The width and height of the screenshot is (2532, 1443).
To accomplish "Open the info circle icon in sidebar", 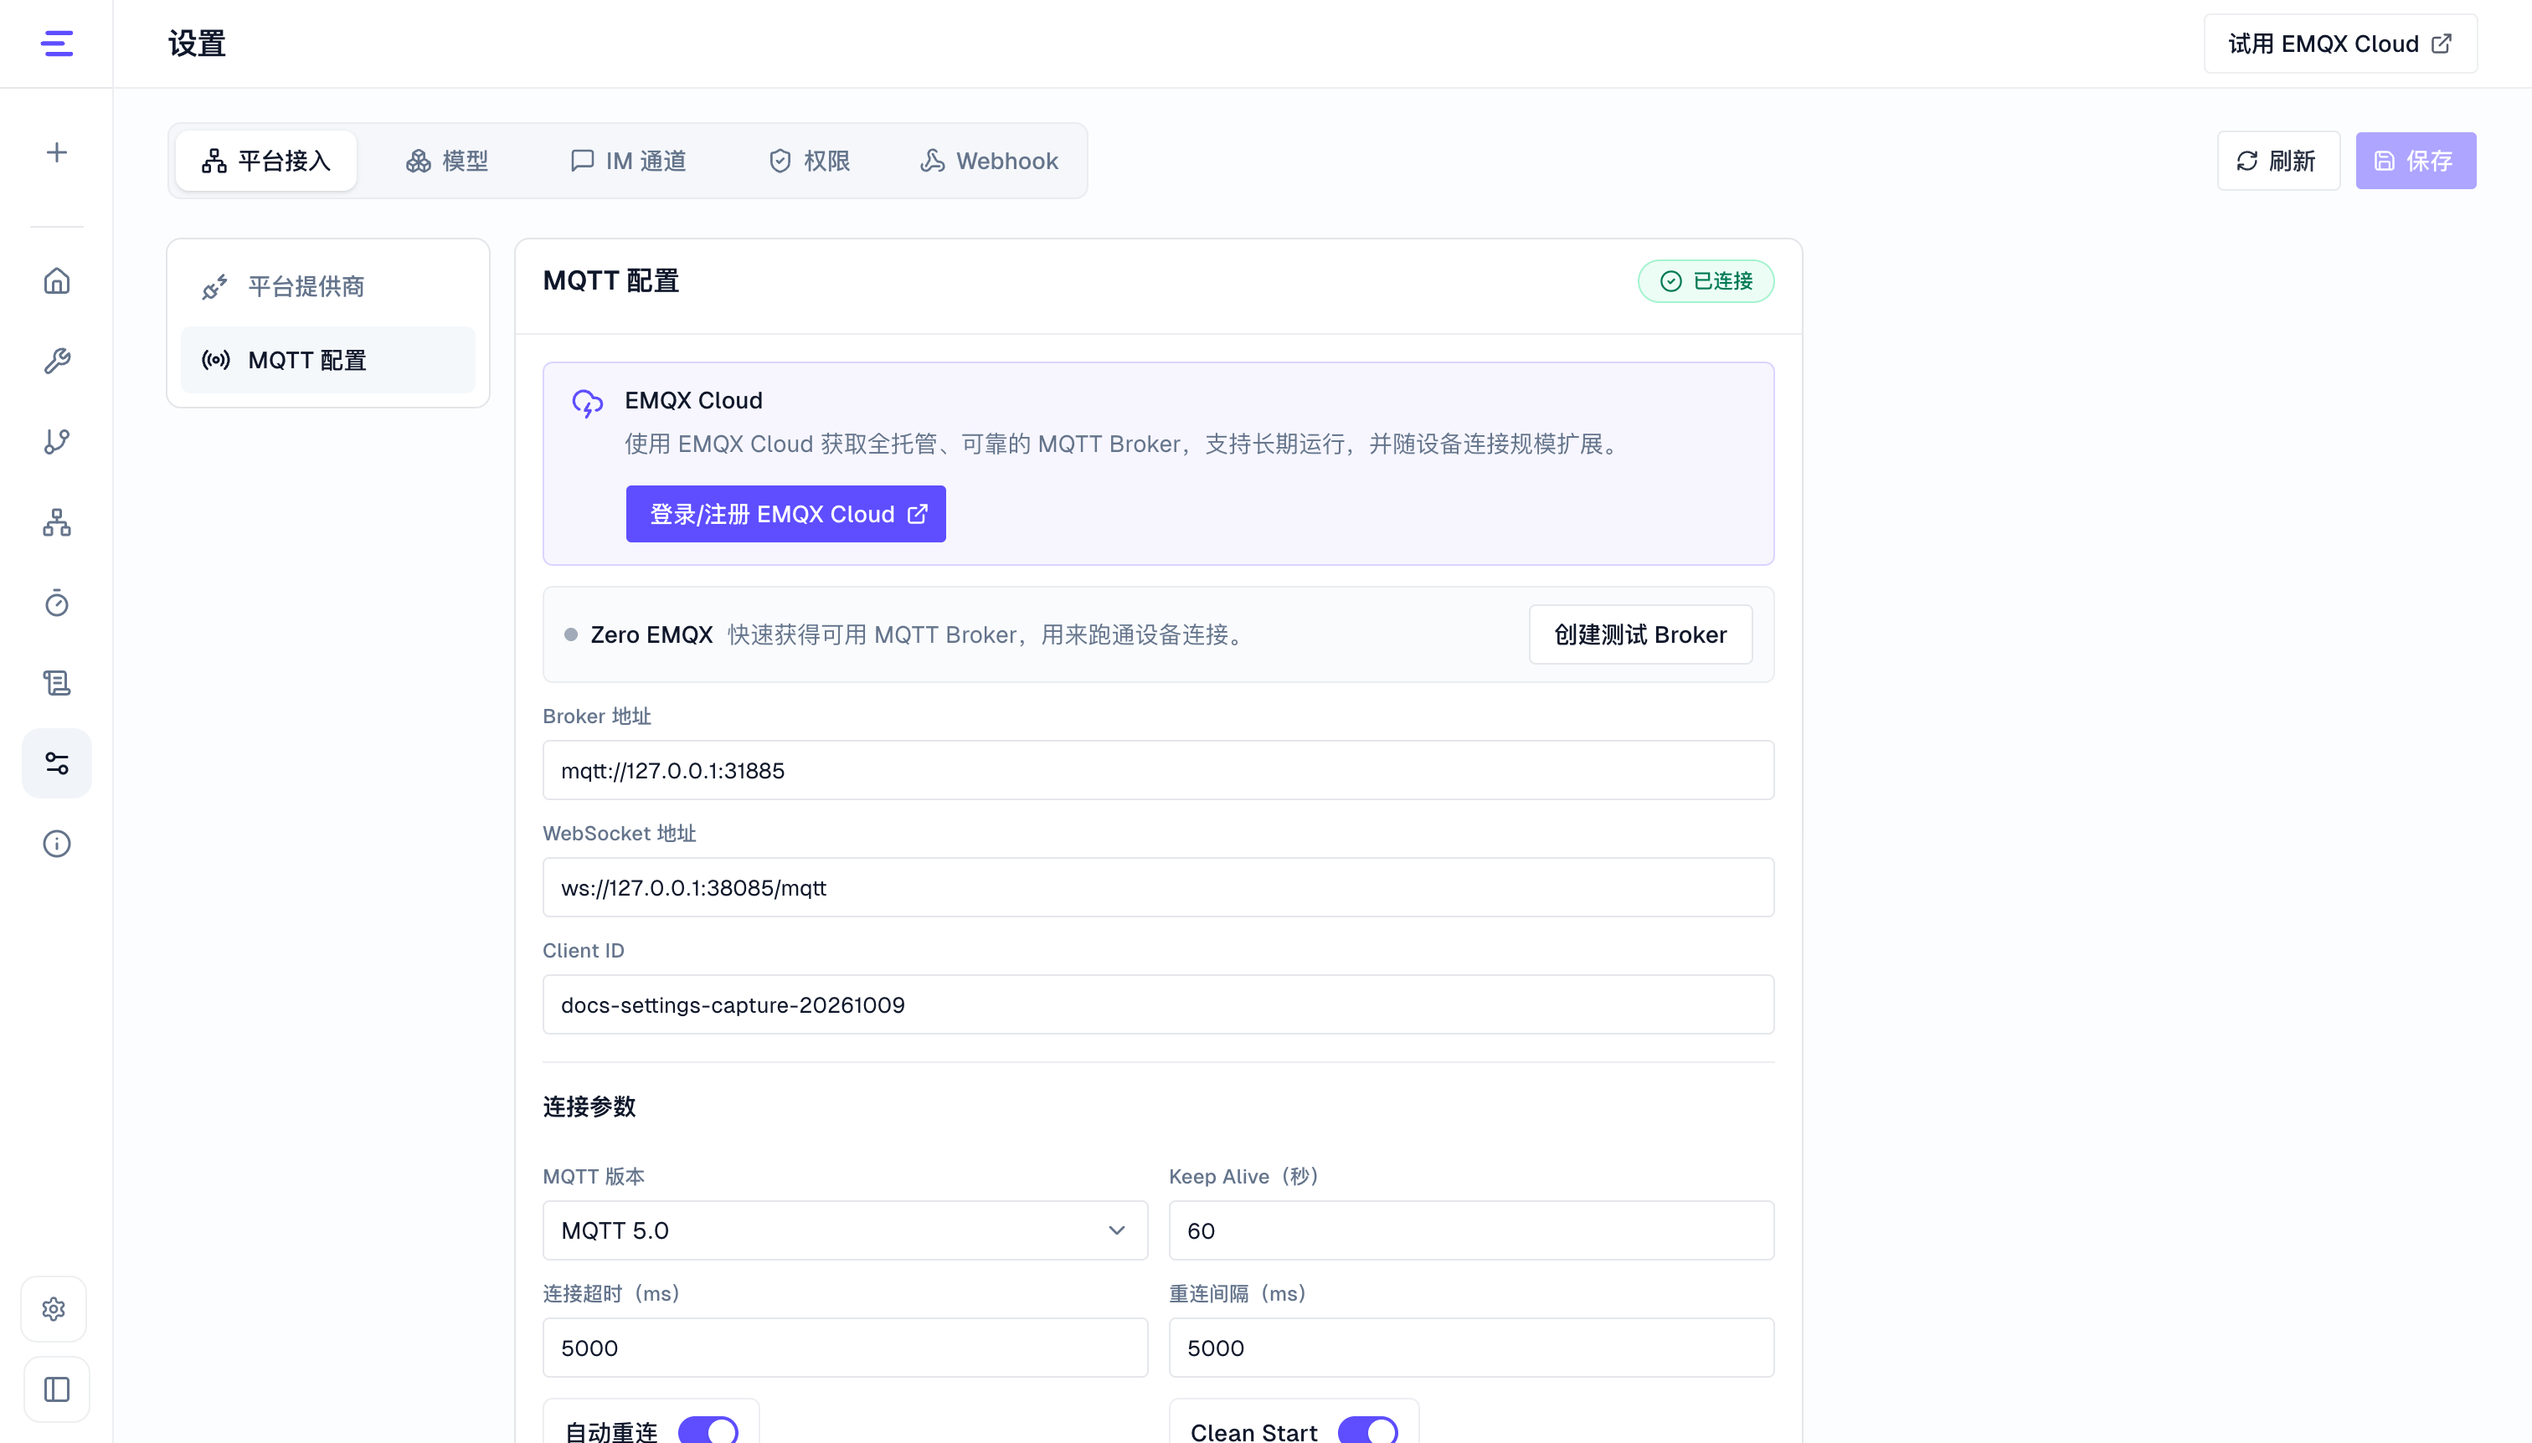I will tap(56, 844).
